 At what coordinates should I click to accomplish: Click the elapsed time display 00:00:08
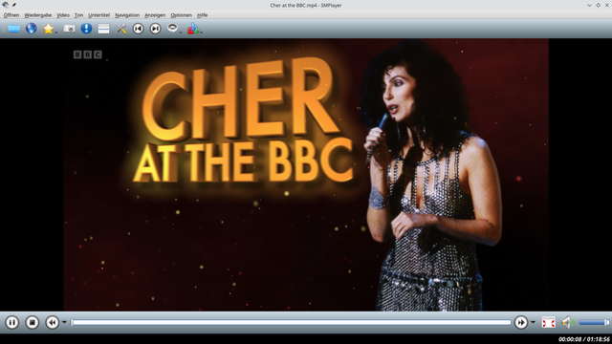570,339
